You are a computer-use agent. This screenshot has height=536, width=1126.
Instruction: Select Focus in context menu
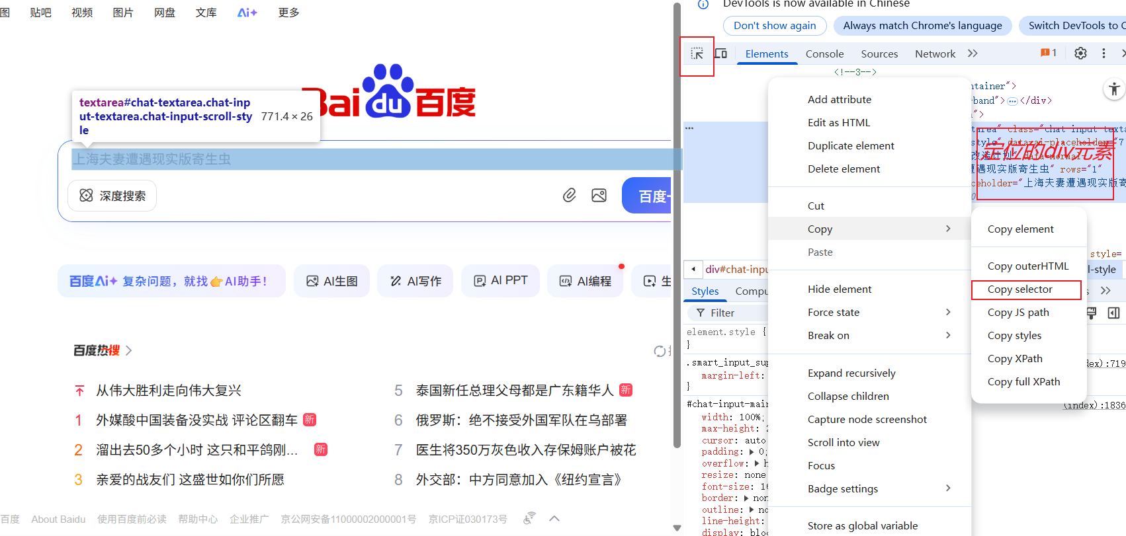[x=869, y=466]
